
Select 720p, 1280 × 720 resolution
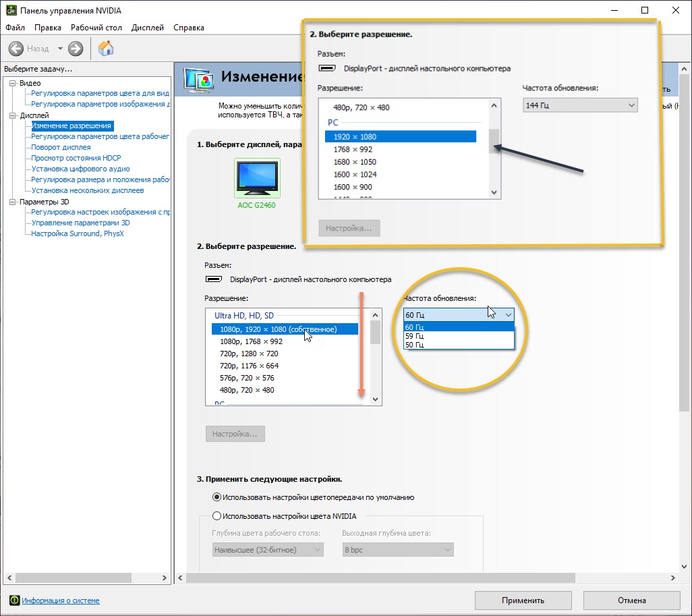coord(249,354)
